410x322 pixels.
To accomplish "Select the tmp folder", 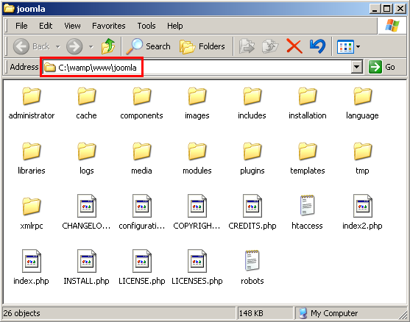I will click(x=362, y=159).
